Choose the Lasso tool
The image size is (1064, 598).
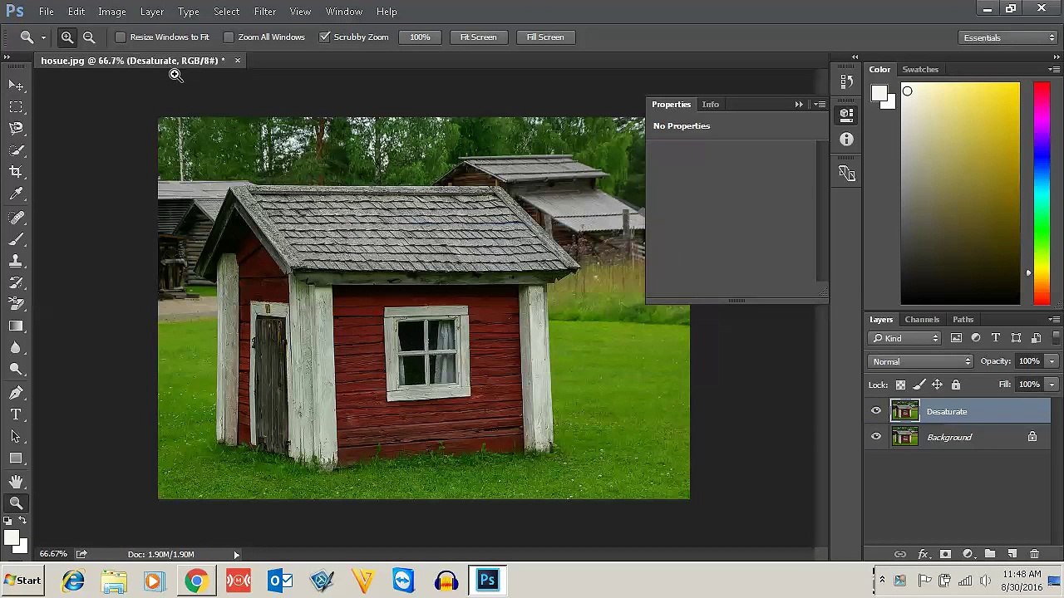(16, 128)
